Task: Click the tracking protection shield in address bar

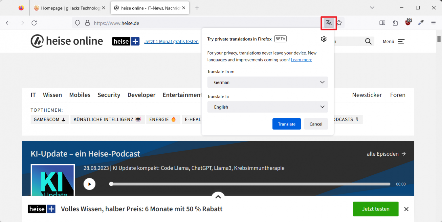Action: point(78,23)
